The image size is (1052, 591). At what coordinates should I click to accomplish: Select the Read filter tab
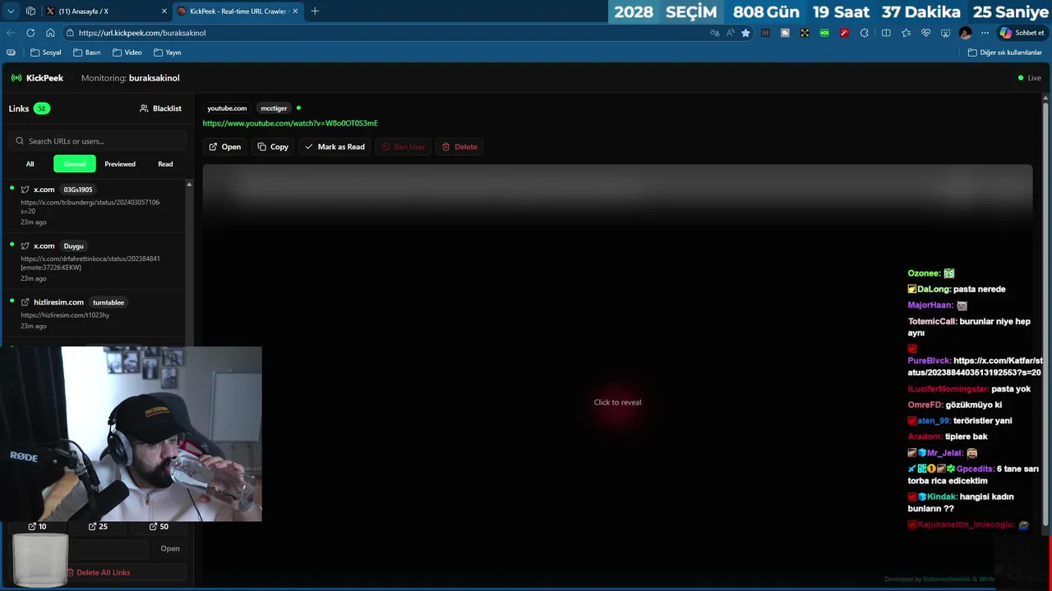click(x=165, y=164)
